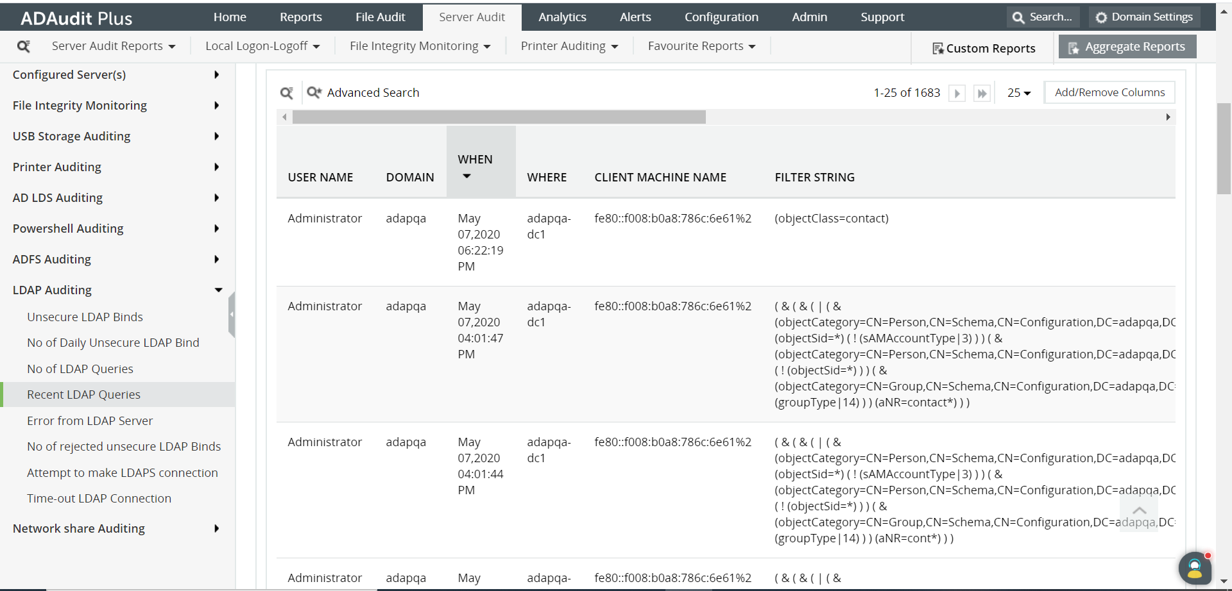Open the Reports tab
Image resolution: width=1232 pixels, height=591 pixels.
(300, 17)
